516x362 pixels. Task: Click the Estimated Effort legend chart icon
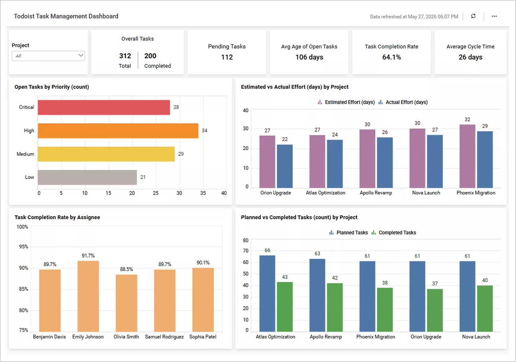click(320, 102)
